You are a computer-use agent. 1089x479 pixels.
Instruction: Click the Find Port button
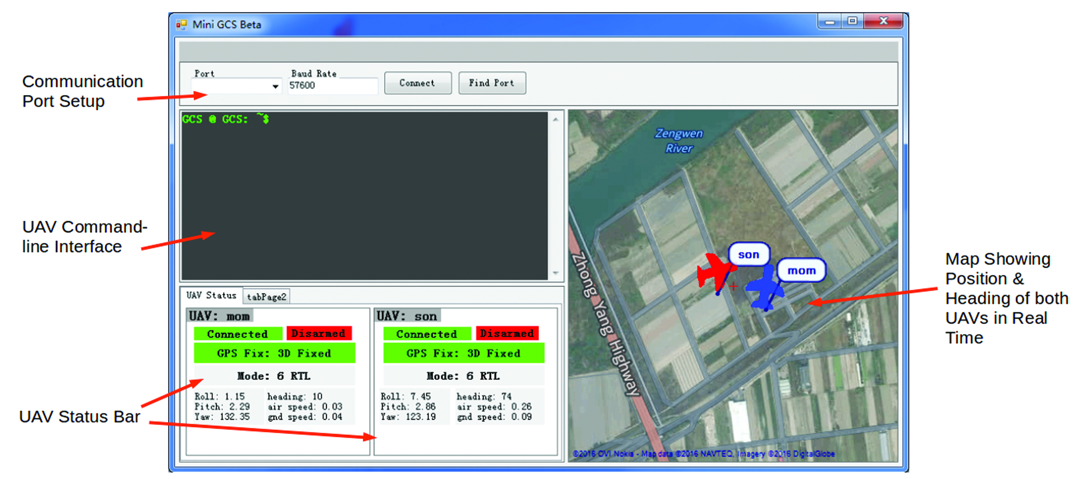[492, 83]
